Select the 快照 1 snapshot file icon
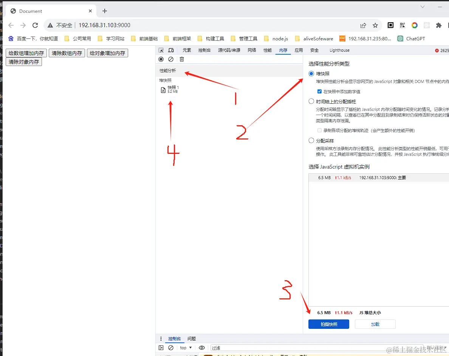449x356 pixels. (163, 90)
